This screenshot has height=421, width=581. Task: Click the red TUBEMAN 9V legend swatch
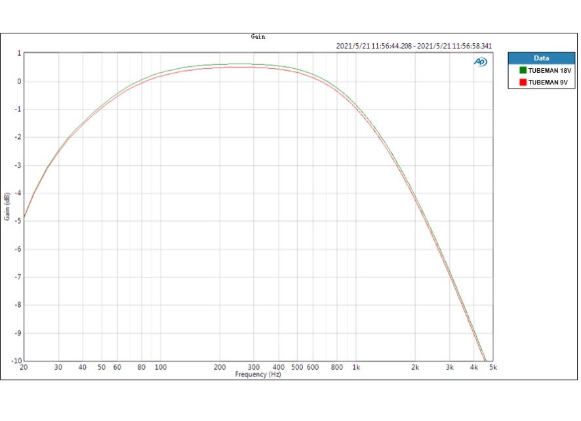coord(523,82)
